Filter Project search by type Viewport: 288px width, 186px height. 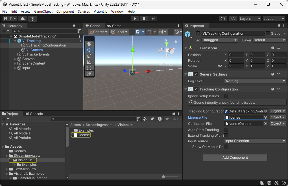(x=145, y=119)
